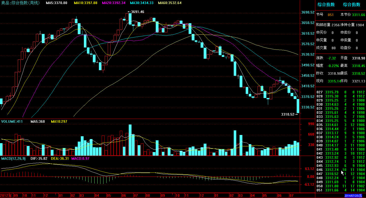Click the 商品:综合指数(周线) chart title

coord(20,3)
